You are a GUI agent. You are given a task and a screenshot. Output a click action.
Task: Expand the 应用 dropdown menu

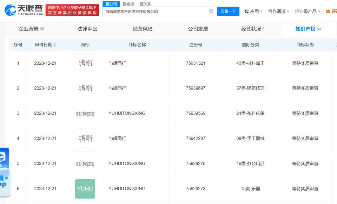click(256, 11)
